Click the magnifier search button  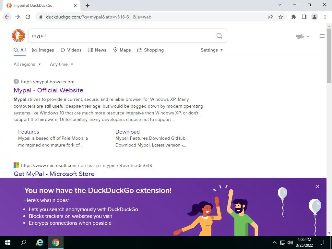pyautogui.click(x=219, y=36)
